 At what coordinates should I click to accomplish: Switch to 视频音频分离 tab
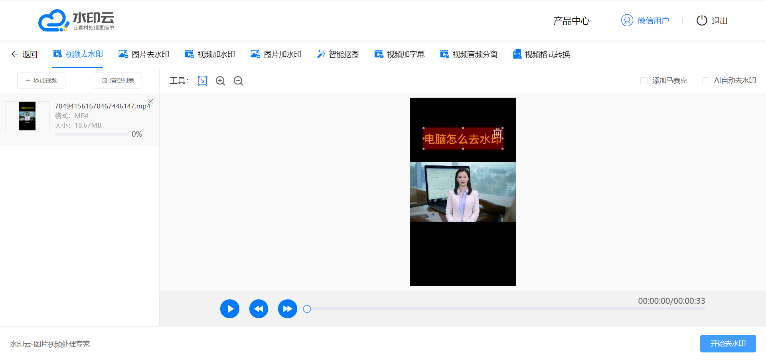(x=469, y=54)
